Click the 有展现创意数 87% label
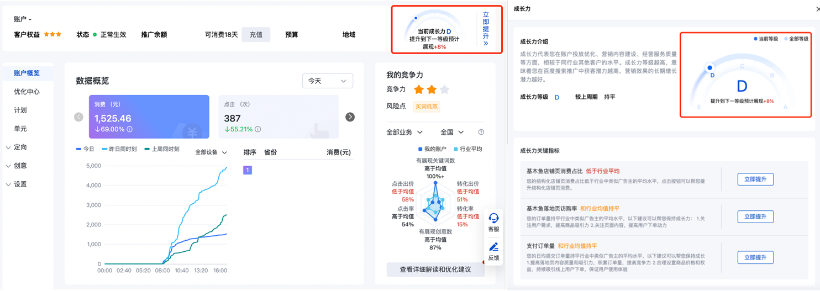 [435, 240]
